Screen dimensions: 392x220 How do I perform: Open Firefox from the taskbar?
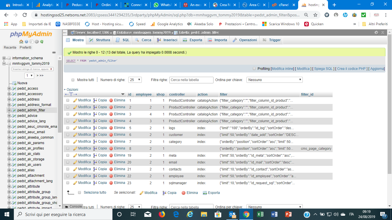click(162, 214)
